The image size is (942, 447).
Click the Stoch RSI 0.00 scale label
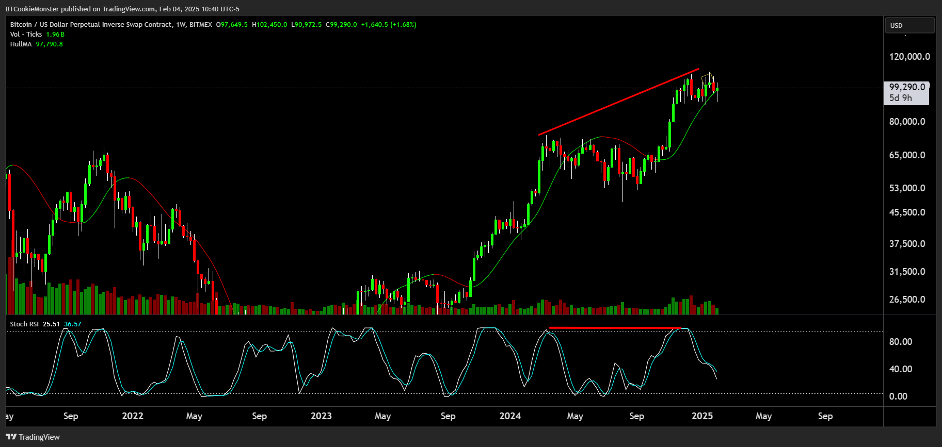click(x=898, y=396)
